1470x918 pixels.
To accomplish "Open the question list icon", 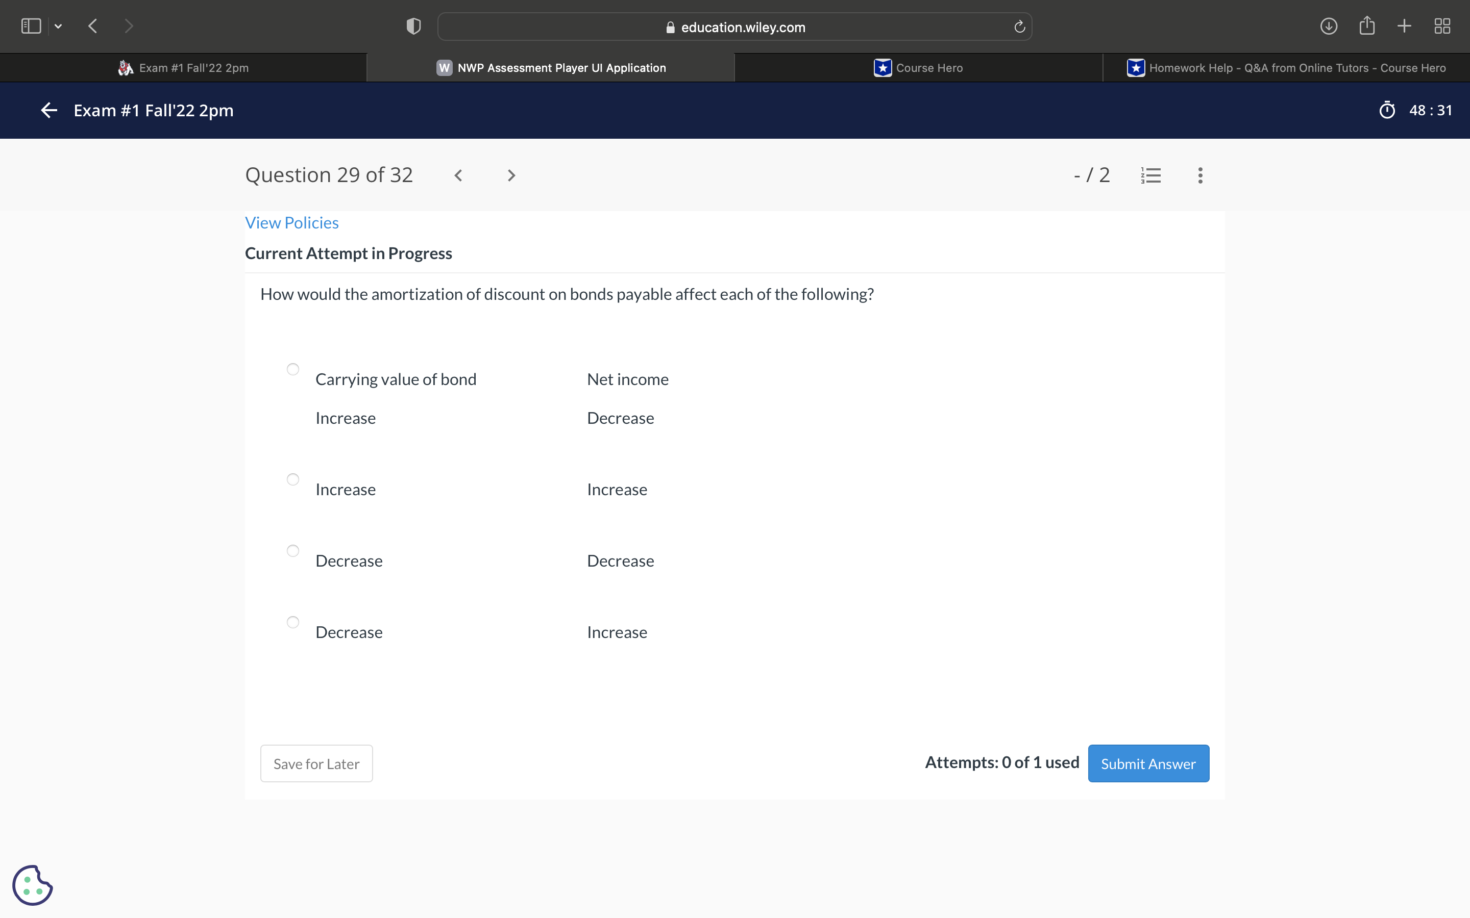I will coord(1150,175).
